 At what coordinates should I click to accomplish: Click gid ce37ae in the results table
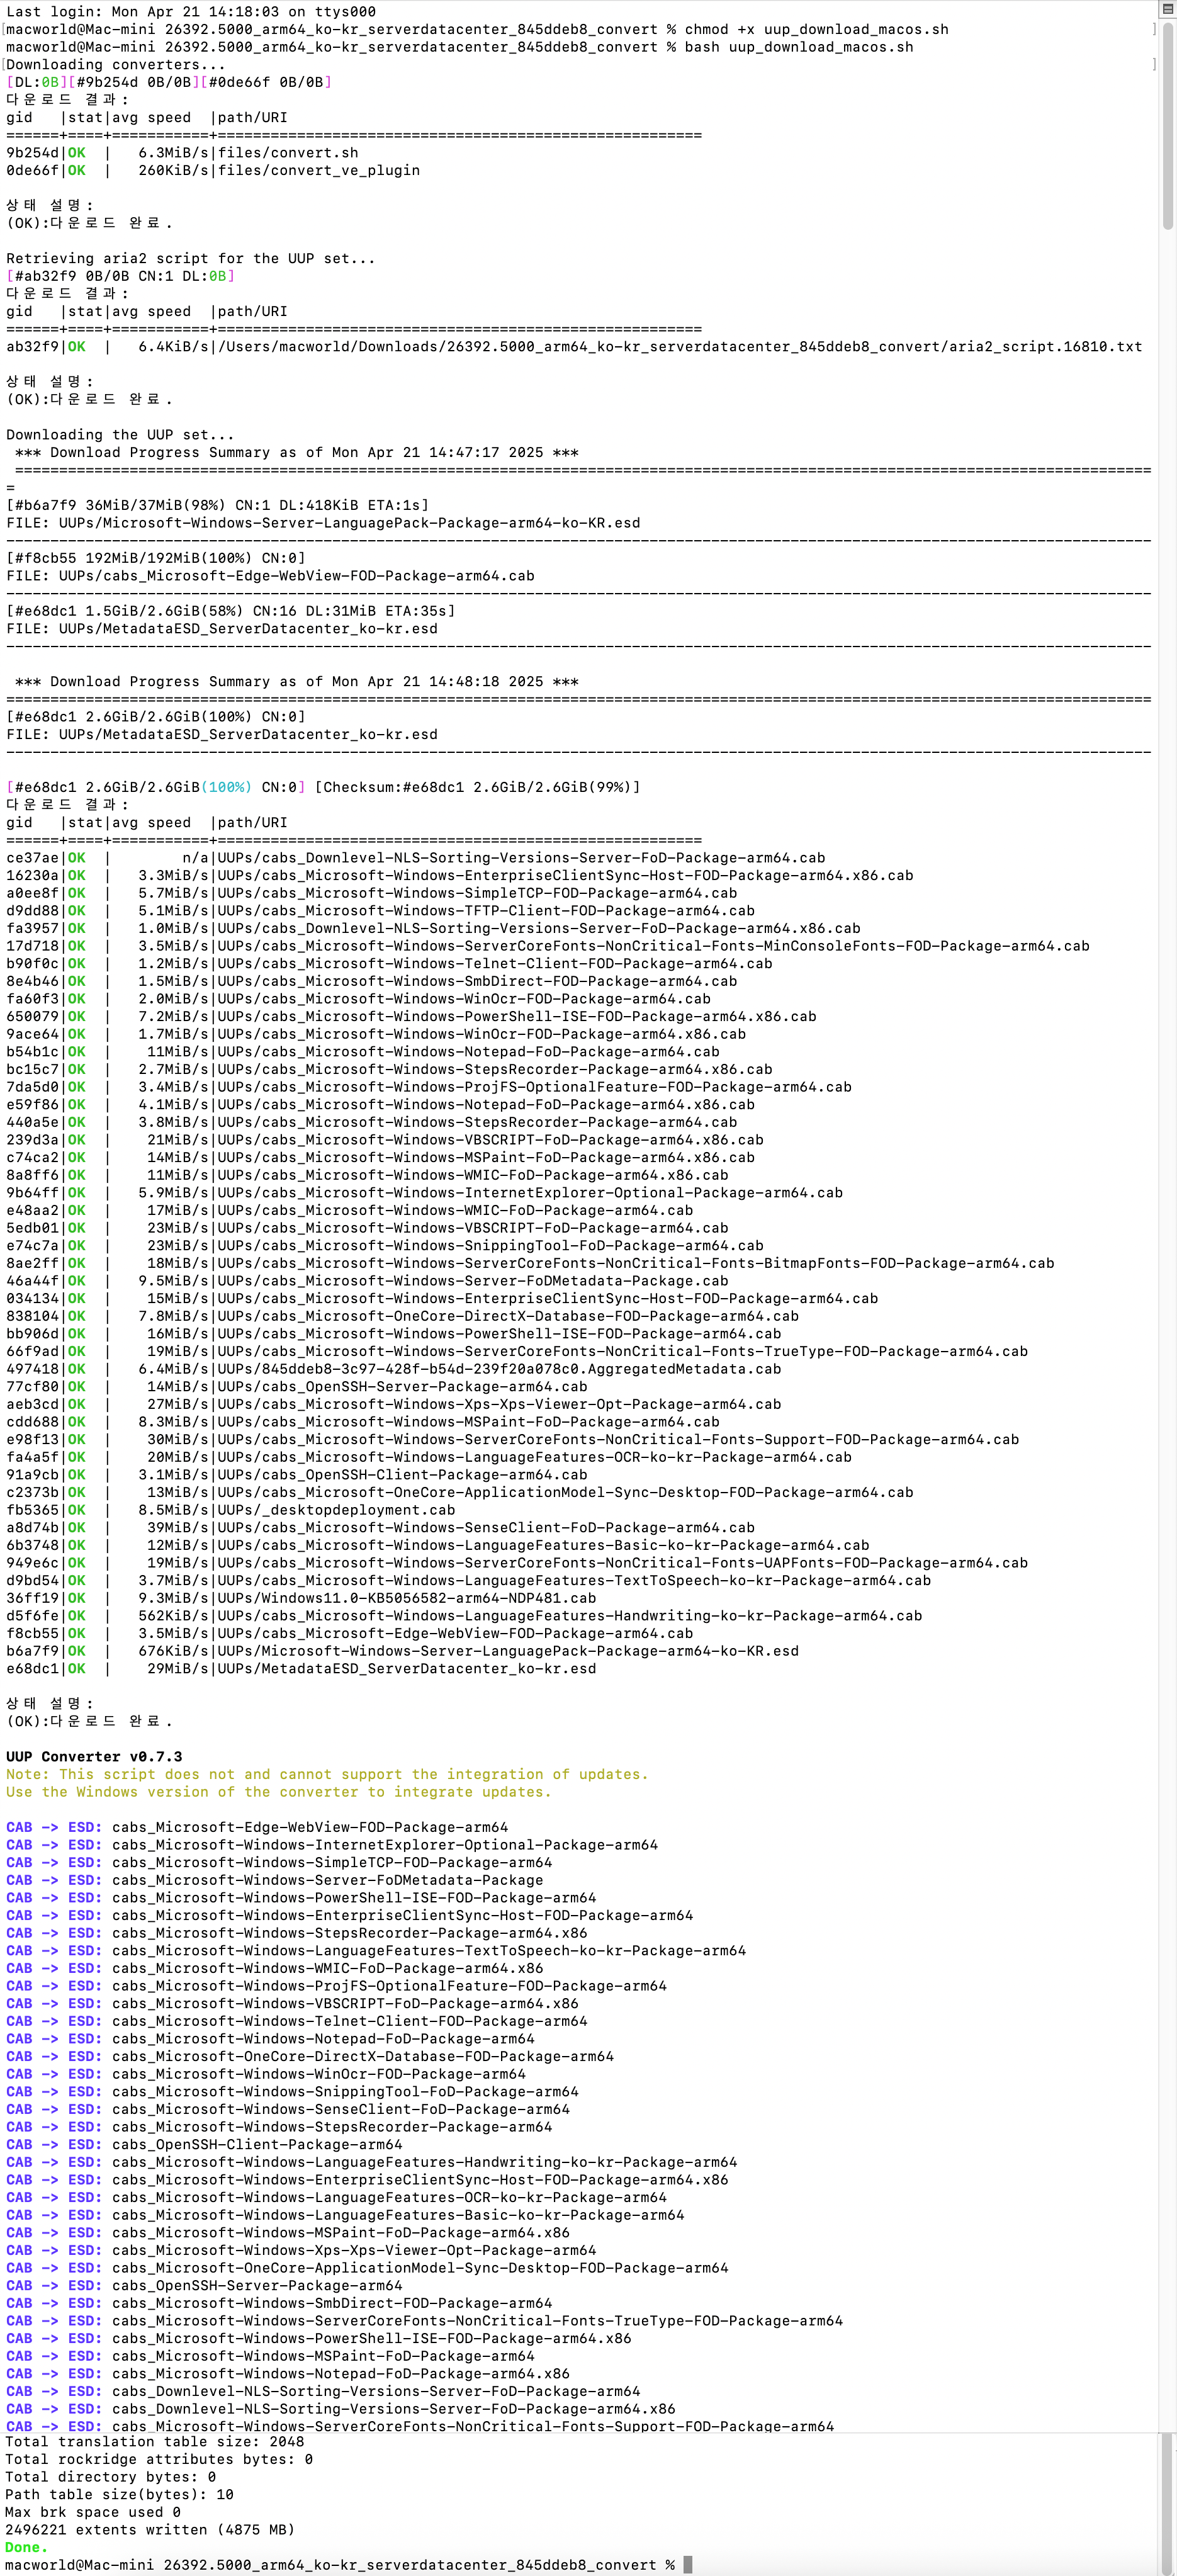pos(32,857)
